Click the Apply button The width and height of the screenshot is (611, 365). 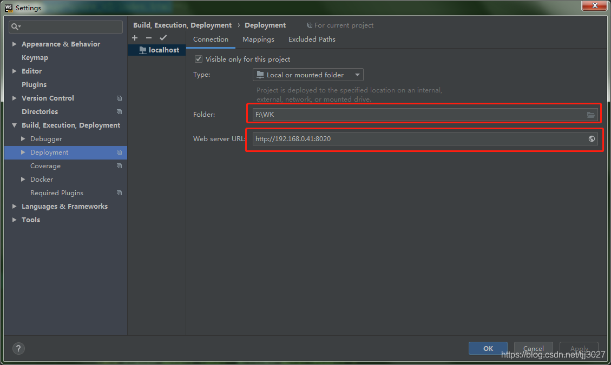point(579,348)
